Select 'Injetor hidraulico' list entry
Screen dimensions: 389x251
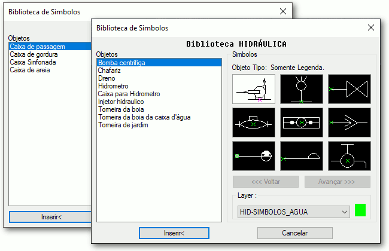coord(159,102)
